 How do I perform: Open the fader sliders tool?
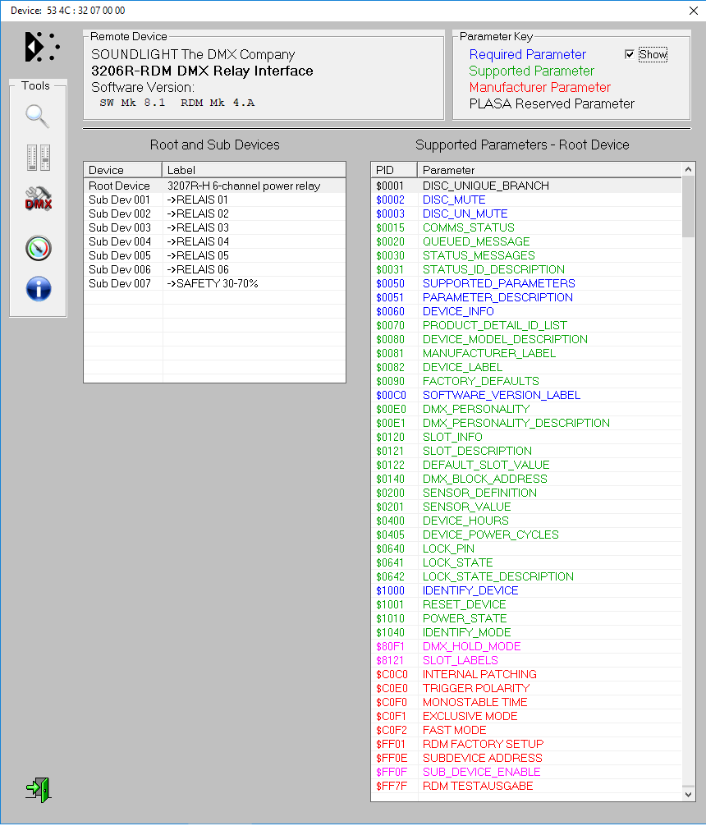tap(39, 158)
